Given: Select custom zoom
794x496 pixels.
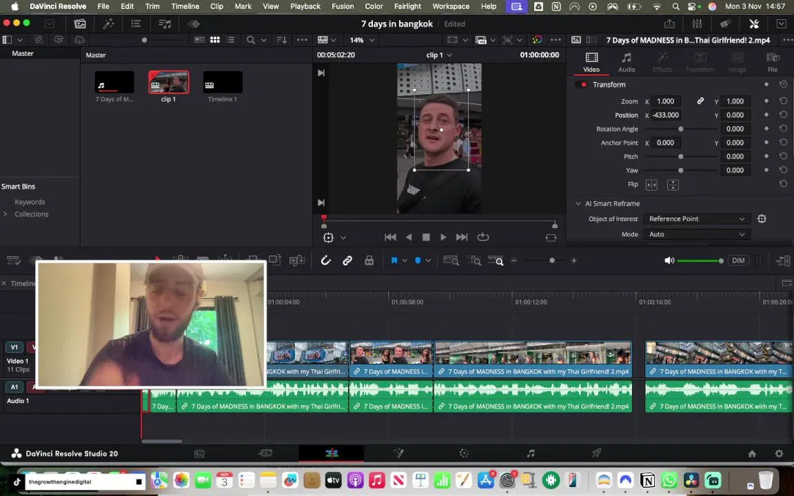Looking at the screenshot, I should [496, 260].
